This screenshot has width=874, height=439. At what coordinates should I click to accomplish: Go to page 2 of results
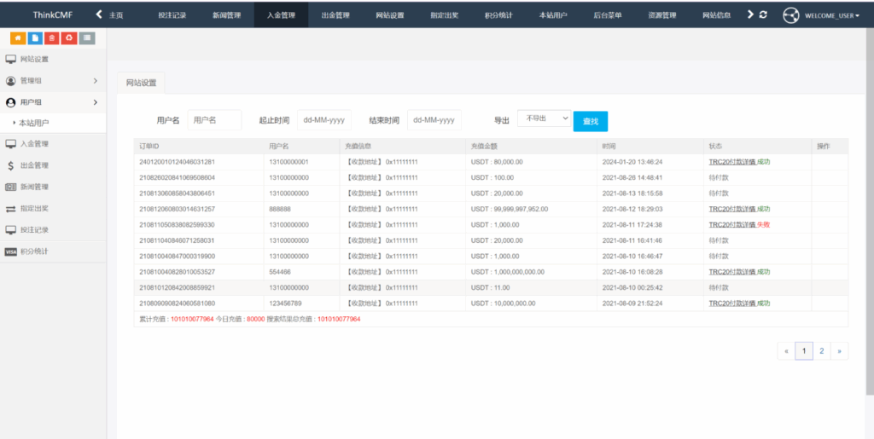click(821, 350)
